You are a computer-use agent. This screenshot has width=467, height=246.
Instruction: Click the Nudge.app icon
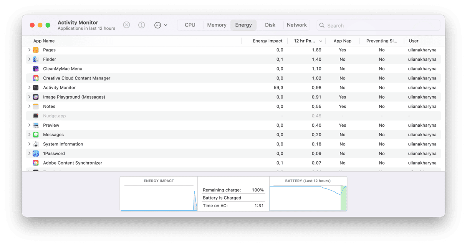pos(36,116)
